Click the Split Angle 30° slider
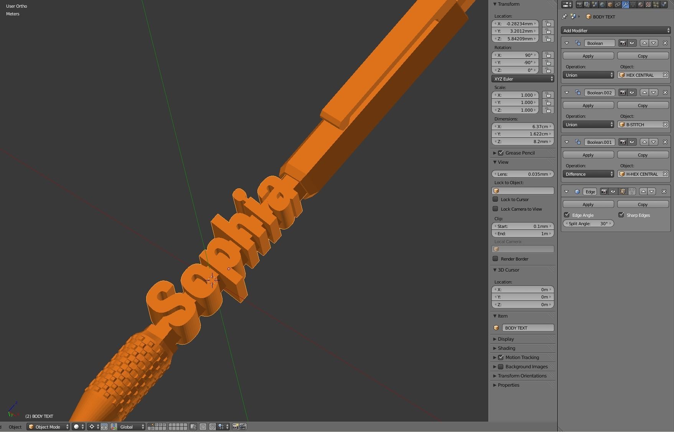 tap(588, 223)
